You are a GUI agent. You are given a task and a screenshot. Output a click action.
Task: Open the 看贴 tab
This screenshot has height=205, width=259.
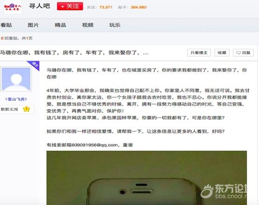pyautogui.click(x=6, y=25)
